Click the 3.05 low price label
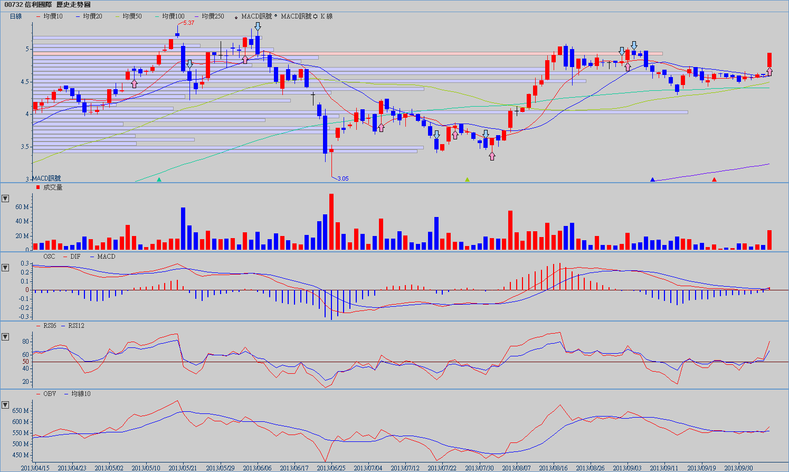 click(x=343, y=178)
